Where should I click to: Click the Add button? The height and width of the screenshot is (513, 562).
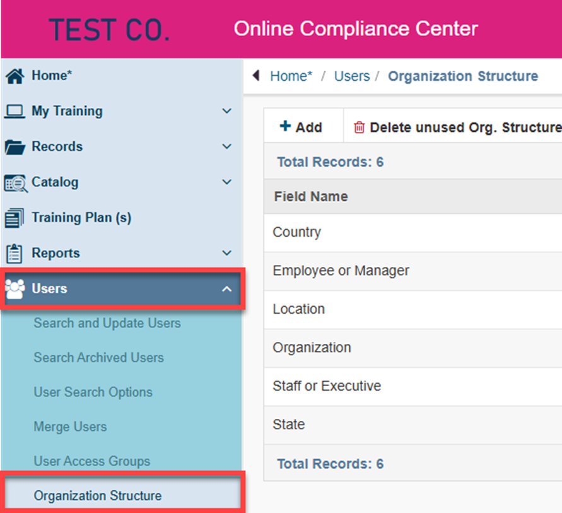[x=301, y=127]
